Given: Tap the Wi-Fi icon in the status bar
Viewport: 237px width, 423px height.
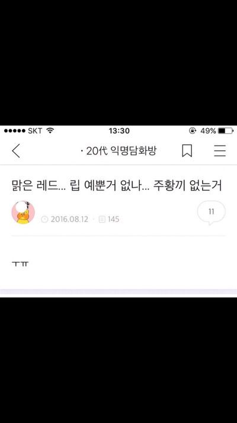Looking at the screenshot, I should point(50,131).
